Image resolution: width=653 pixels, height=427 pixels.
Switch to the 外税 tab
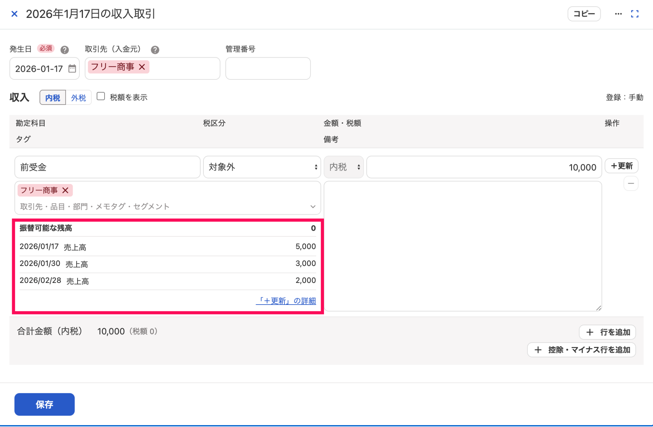pos(78,98)
